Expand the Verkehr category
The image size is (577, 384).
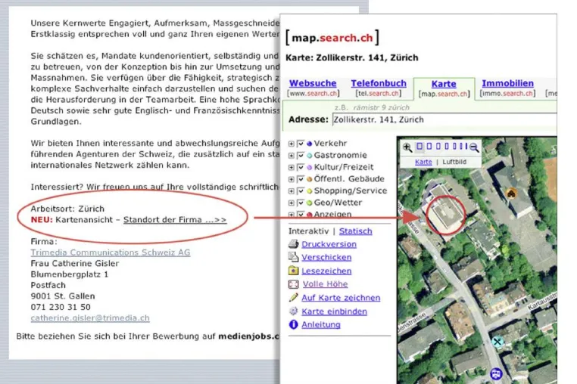tap(292, 144)
